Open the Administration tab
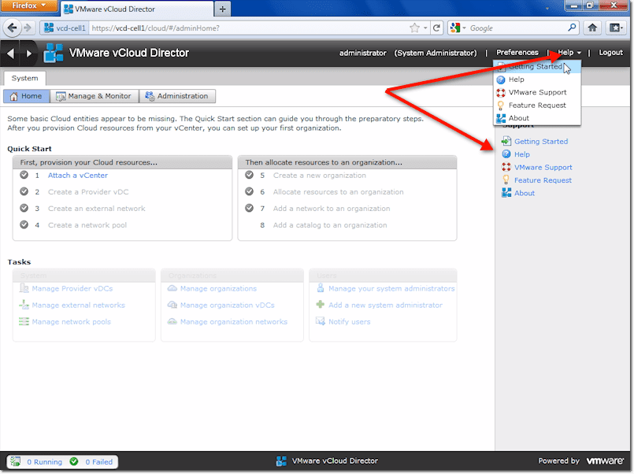 [x=177, y=96]
